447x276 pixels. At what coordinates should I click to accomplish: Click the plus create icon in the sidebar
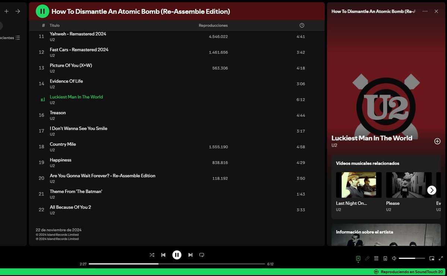pyautogui.click(x=6, y=12)
